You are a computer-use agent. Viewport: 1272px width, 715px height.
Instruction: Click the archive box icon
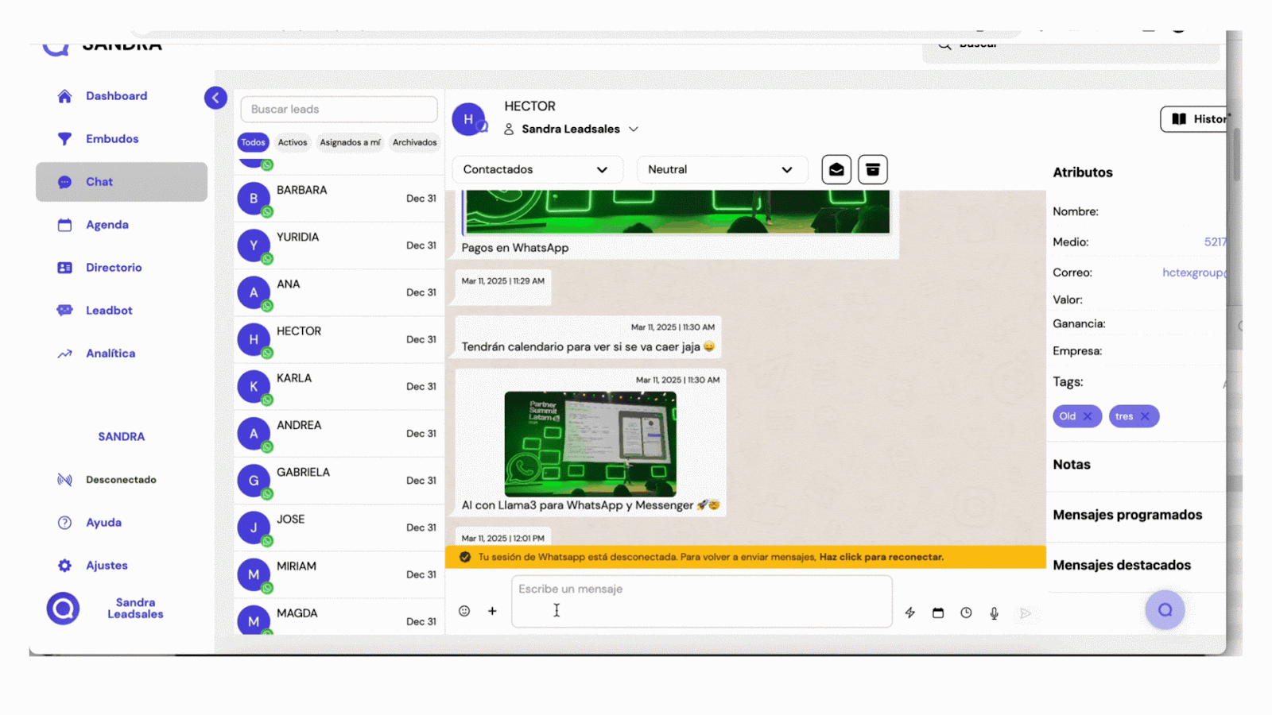click(x=872, y=169)
